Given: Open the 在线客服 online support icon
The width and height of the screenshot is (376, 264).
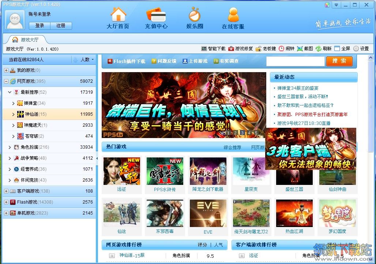Looking at the screenshot, I should pyautogui.click(x=233, y=18).
